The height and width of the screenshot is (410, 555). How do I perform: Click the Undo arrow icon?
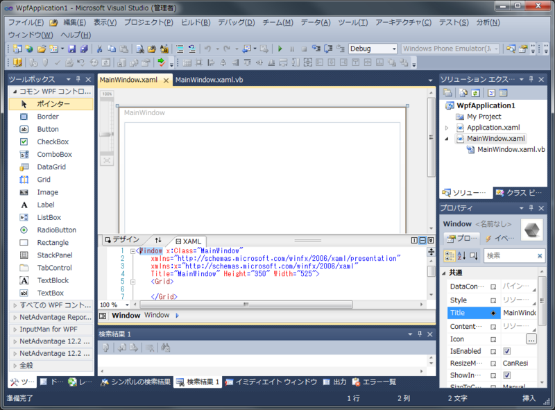[x=207, y=49]
